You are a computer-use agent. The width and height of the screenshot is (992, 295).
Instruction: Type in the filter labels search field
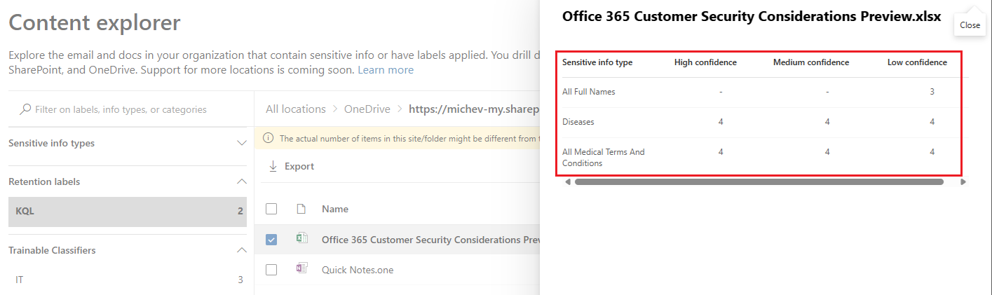click(133, 109)
